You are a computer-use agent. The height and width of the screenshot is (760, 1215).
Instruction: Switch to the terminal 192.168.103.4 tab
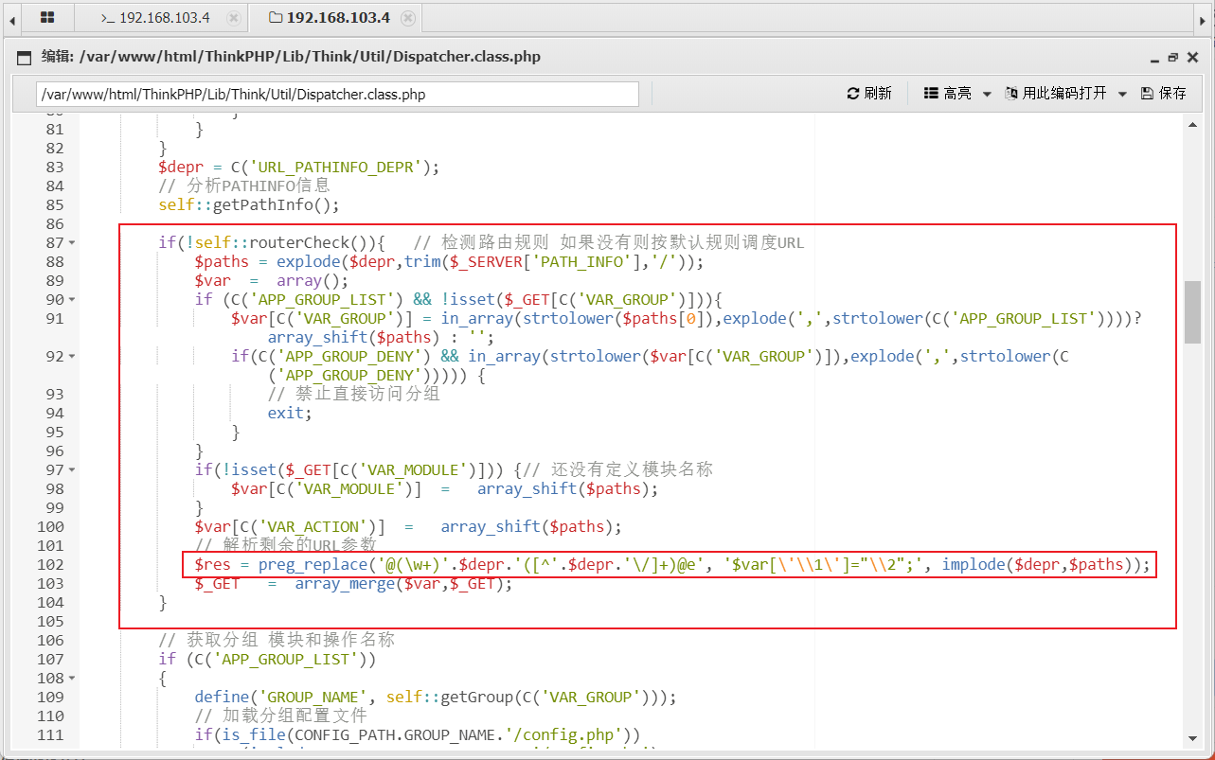(x=157, y=17)
